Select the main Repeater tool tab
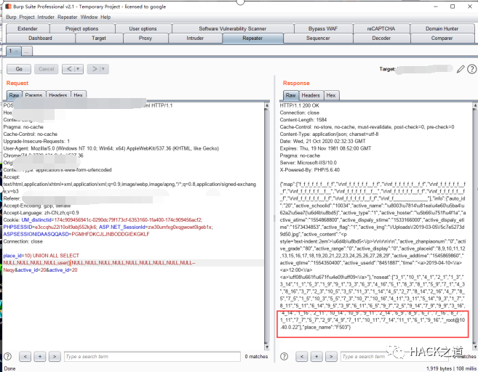The image size is (478, 372). 252,38
